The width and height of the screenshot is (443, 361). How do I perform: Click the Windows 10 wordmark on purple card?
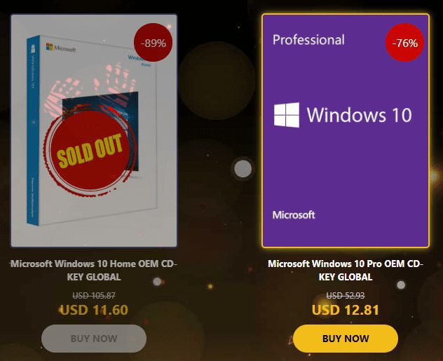coord(360,115)
